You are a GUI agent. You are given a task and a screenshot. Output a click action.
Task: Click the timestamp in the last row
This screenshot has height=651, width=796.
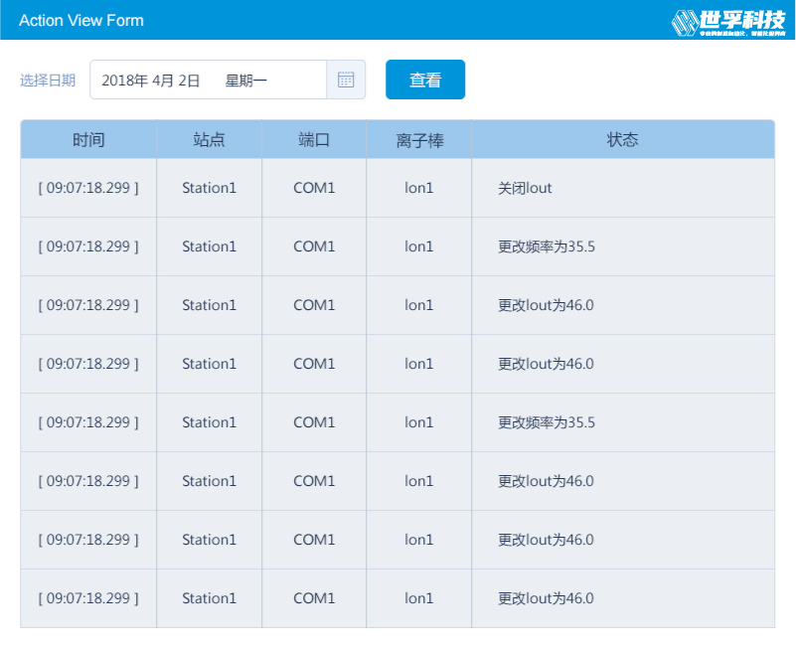[88, 598]
